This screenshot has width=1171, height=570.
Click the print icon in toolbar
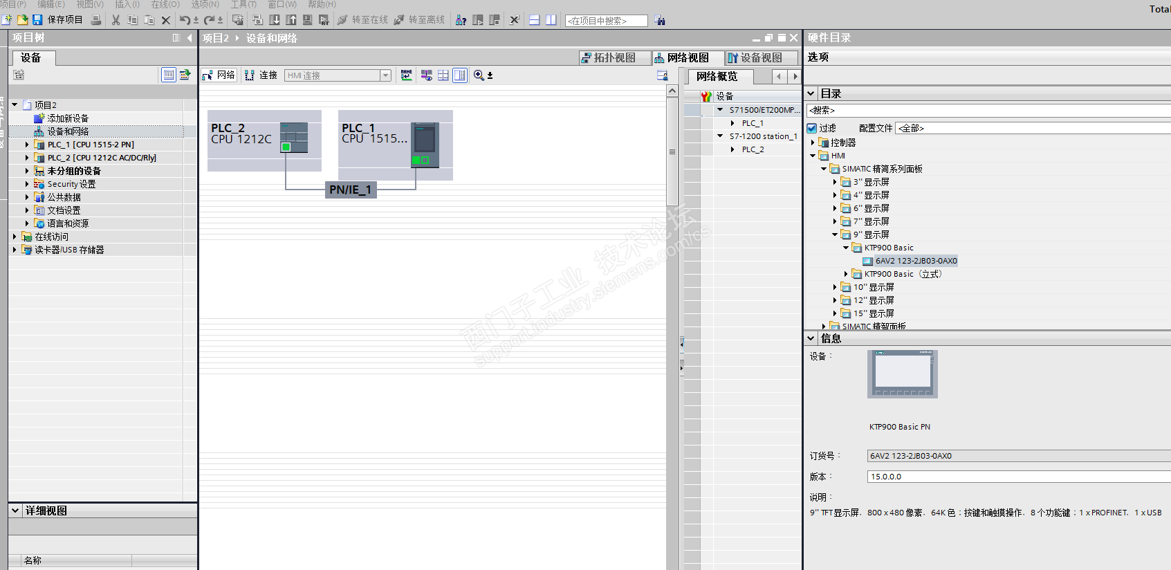click(96, 20)
